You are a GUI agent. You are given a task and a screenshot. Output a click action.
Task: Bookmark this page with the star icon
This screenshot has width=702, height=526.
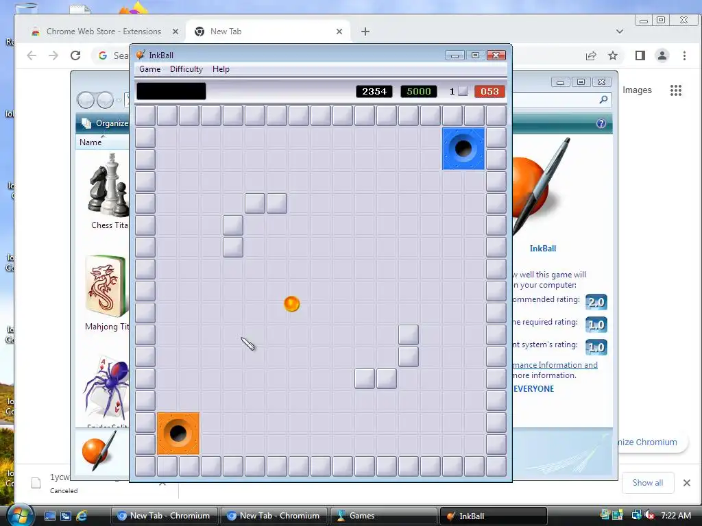coord(613,55)
